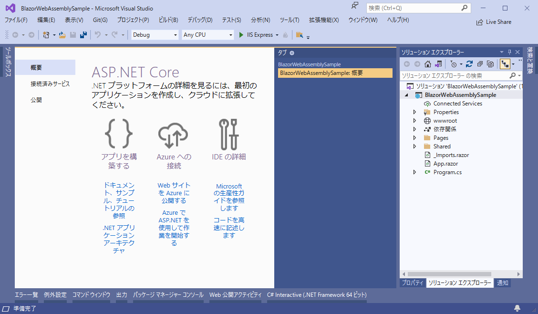Start debugging with the green IIS Express play button
This screenshot has height=314, width=538.
point(241,35)
